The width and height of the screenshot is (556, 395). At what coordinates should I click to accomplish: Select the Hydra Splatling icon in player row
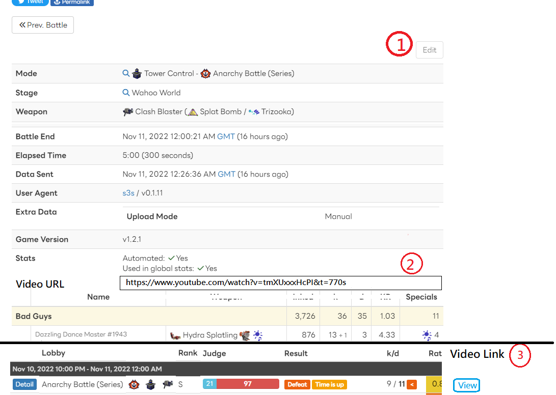coord(176,334)
